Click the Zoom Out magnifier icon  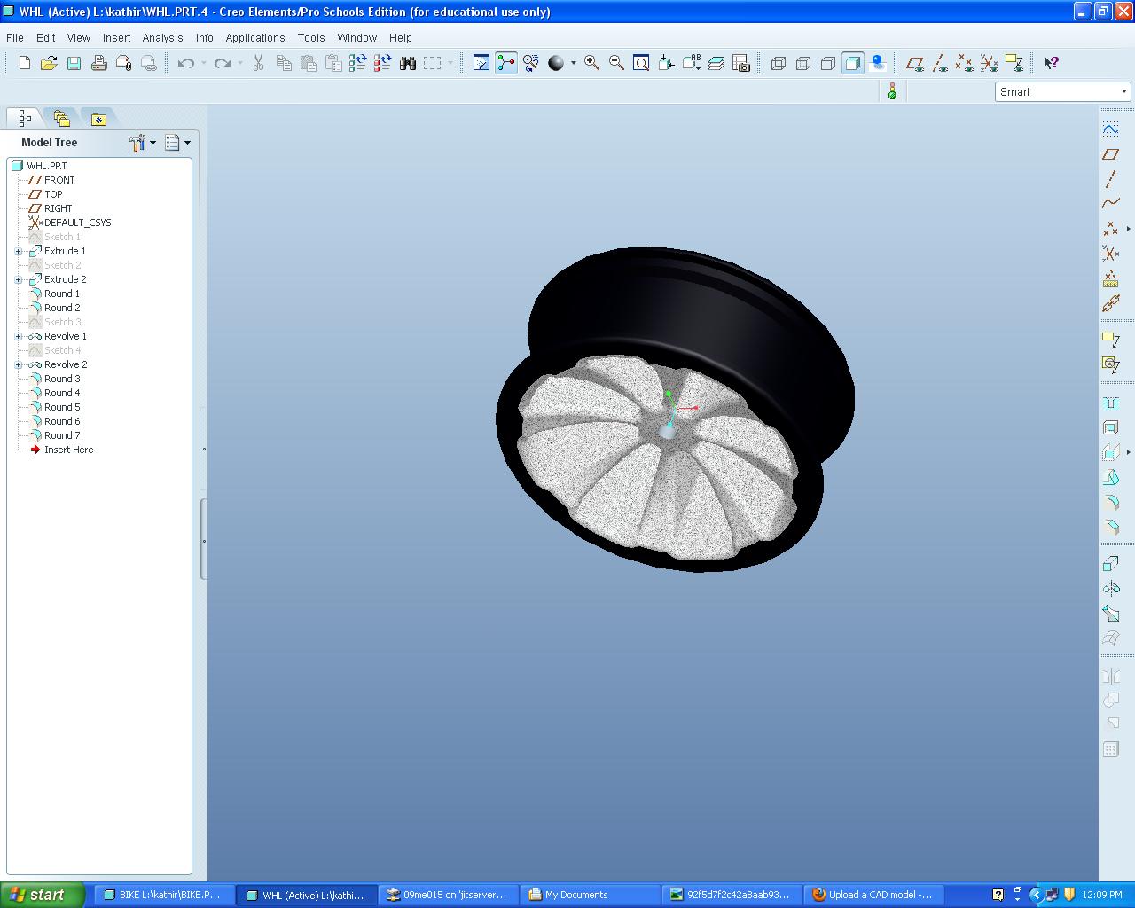pos(616,63)
